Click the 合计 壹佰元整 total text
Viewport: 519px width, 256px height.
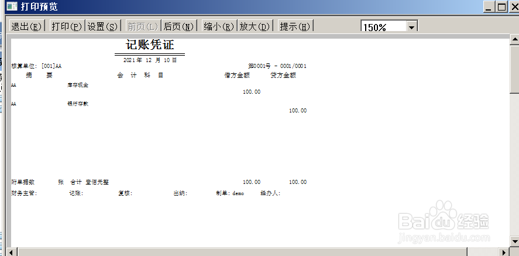point(90,182)
